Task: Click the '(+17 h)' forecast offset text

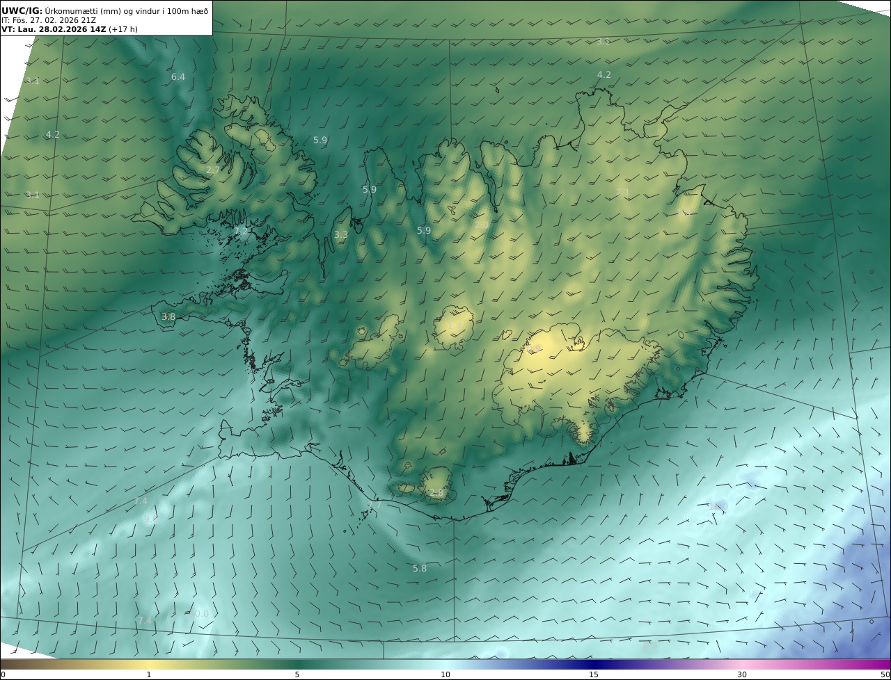Action: pyautogui.click(x=123, y=30)
